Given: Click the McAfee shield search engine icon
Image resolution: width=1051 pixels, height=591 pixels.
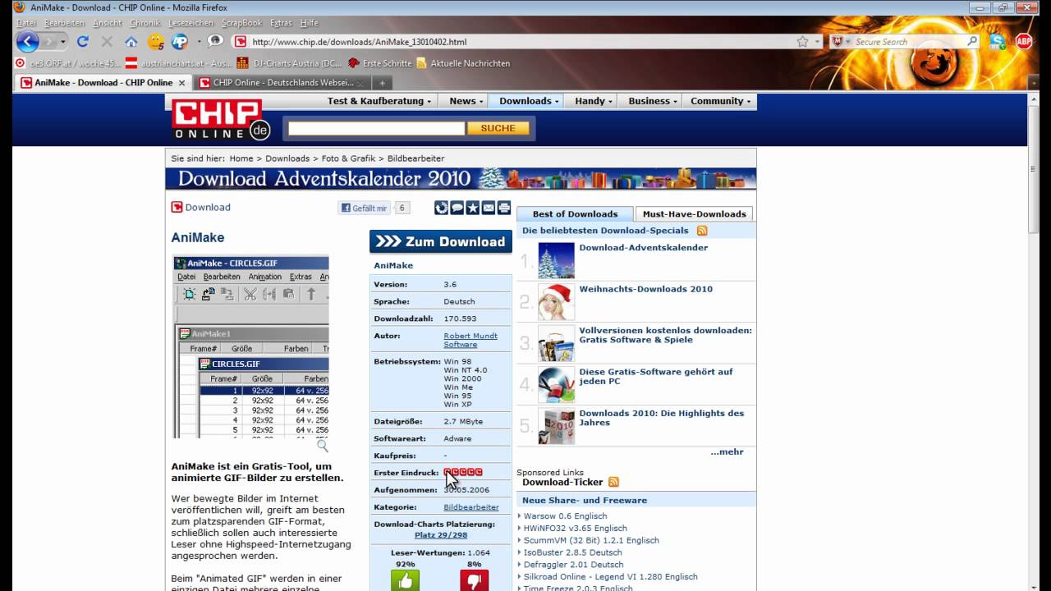Looking at the screenshot, I should click(837, 41).
